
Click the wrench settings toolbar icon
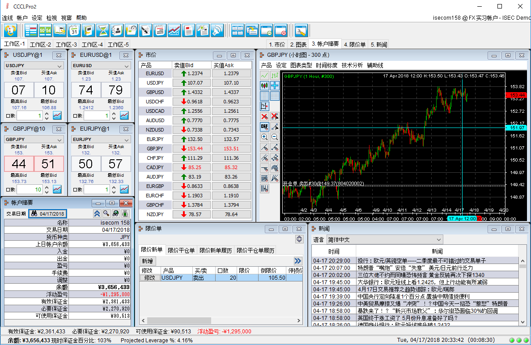pyautogui.click(x=301, y=30)
